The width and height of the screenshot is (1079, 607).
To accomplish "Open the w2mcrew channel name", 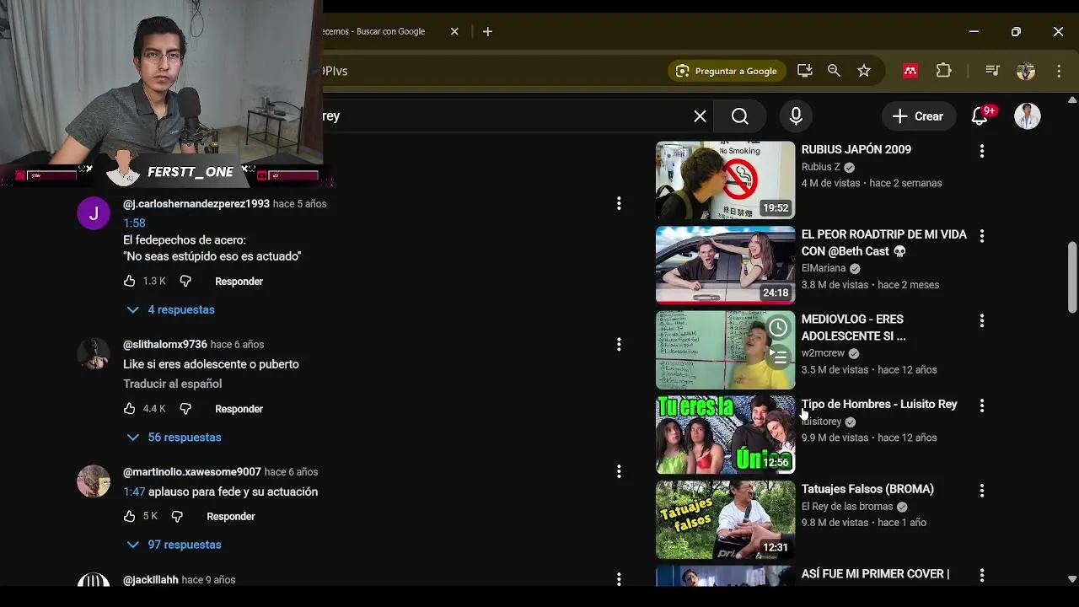I will (x=823, y=353).
